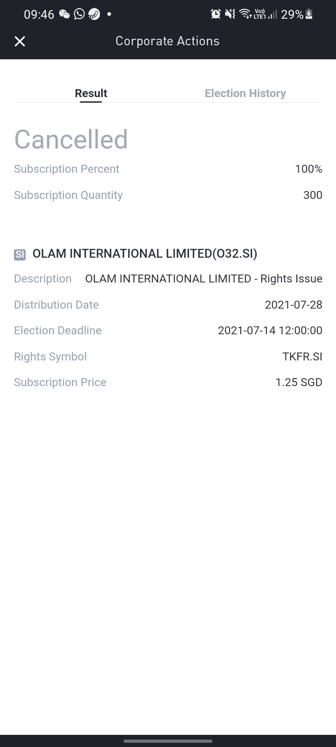Switch to the Election History tab
Viewport: 336px width, 747px height.
[x=245, y=93]
